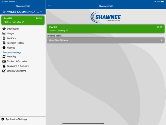Click the $0.00 amount in main Pay Bill

(x=159, y=27)
